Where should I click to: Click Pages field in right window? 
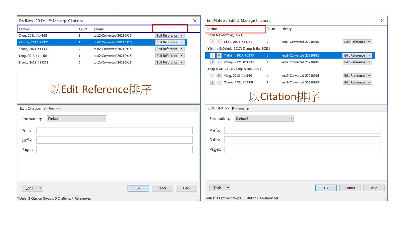pos(302,149)
